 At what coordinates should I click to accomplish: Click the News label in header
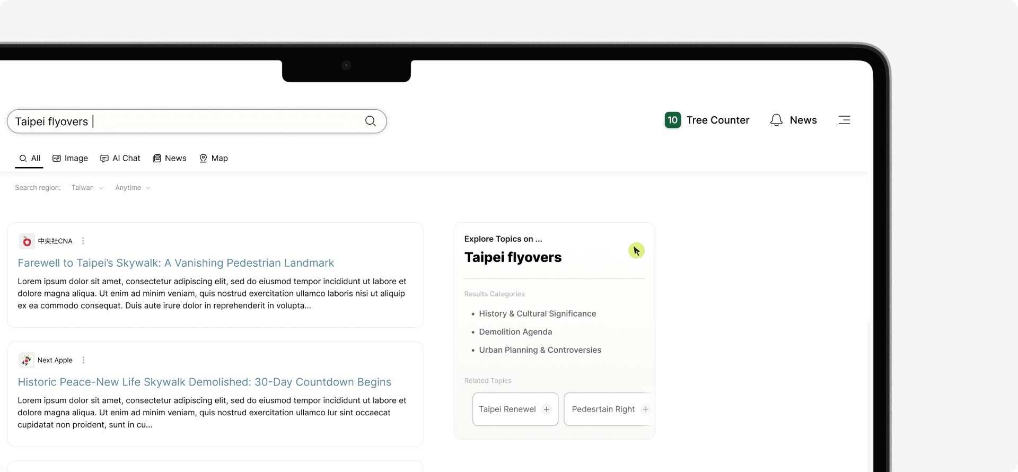click(803, 120)
